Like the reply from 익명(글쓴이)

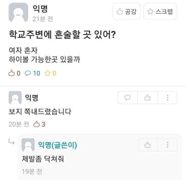[147, 145]
